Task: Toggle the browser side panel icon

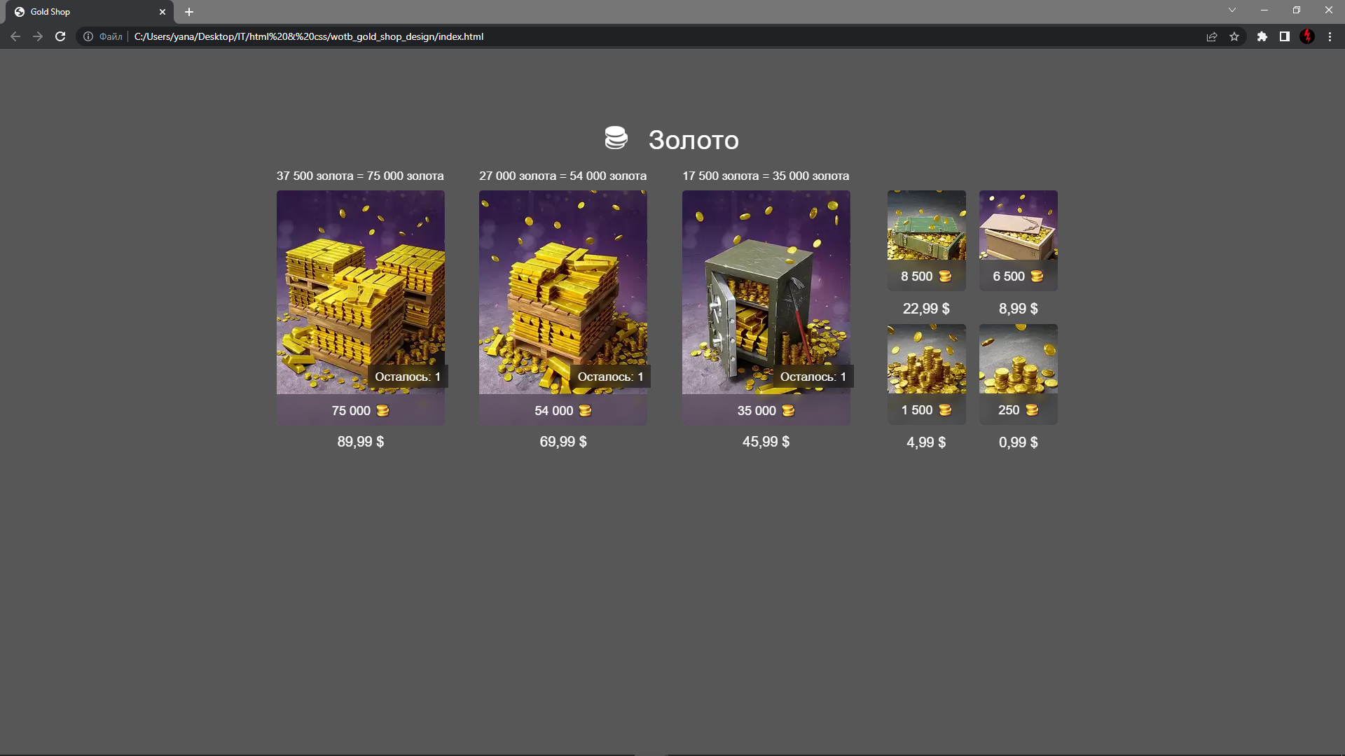Action: tap(1285, 36)
